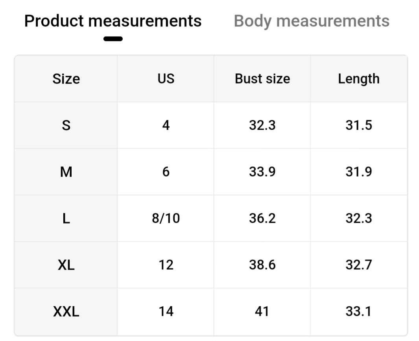Pick the XL size row label
The width and height of the screenshot is (419, 341).
point(66,265)
